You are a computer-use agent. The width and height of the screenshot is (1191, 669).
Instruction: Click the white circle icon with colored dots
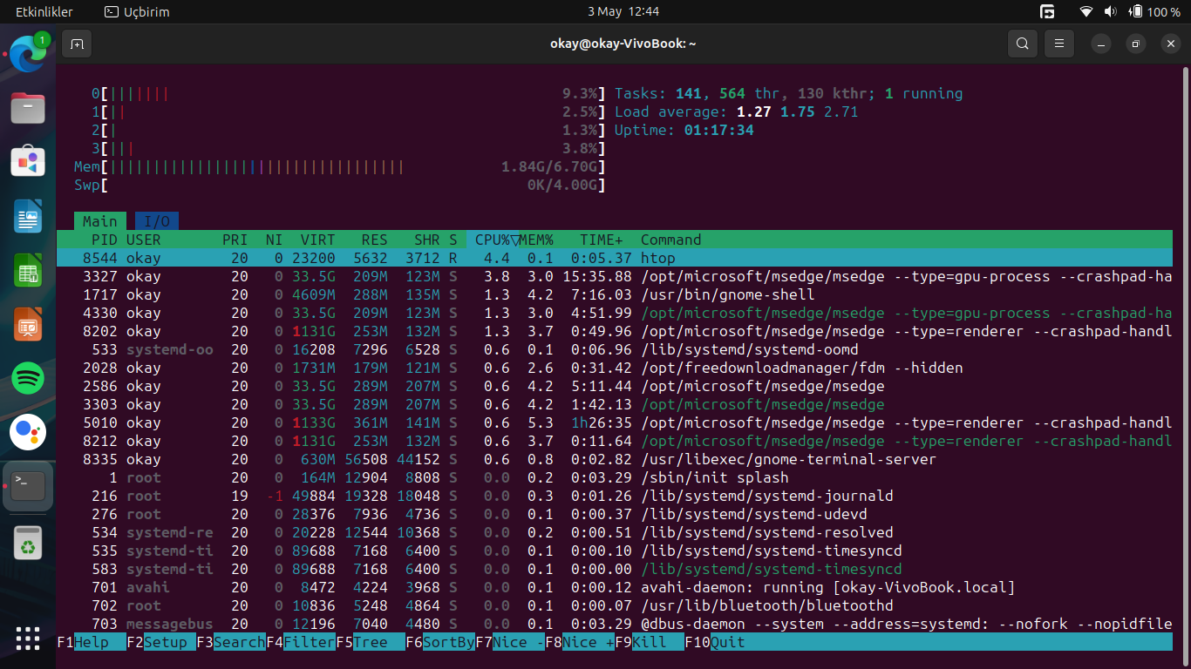pos(28,432)
